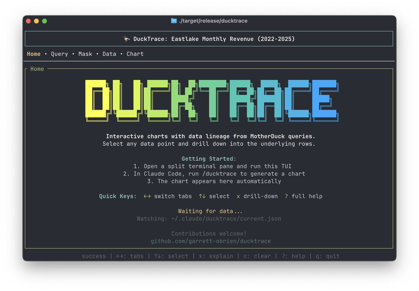Click step 1 'Open a split terminal pane' text

[x=212, y=166]
